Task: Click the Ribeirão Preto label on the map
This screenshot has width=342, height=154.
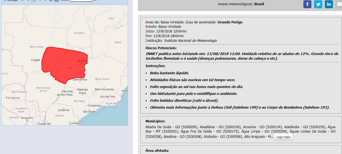Action: pos(82,91)
